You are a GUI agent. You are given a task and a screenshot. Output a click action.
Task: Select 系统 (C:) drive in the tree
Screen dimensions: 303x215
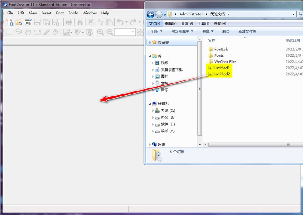pyautogui.click(x=168, y=110)
